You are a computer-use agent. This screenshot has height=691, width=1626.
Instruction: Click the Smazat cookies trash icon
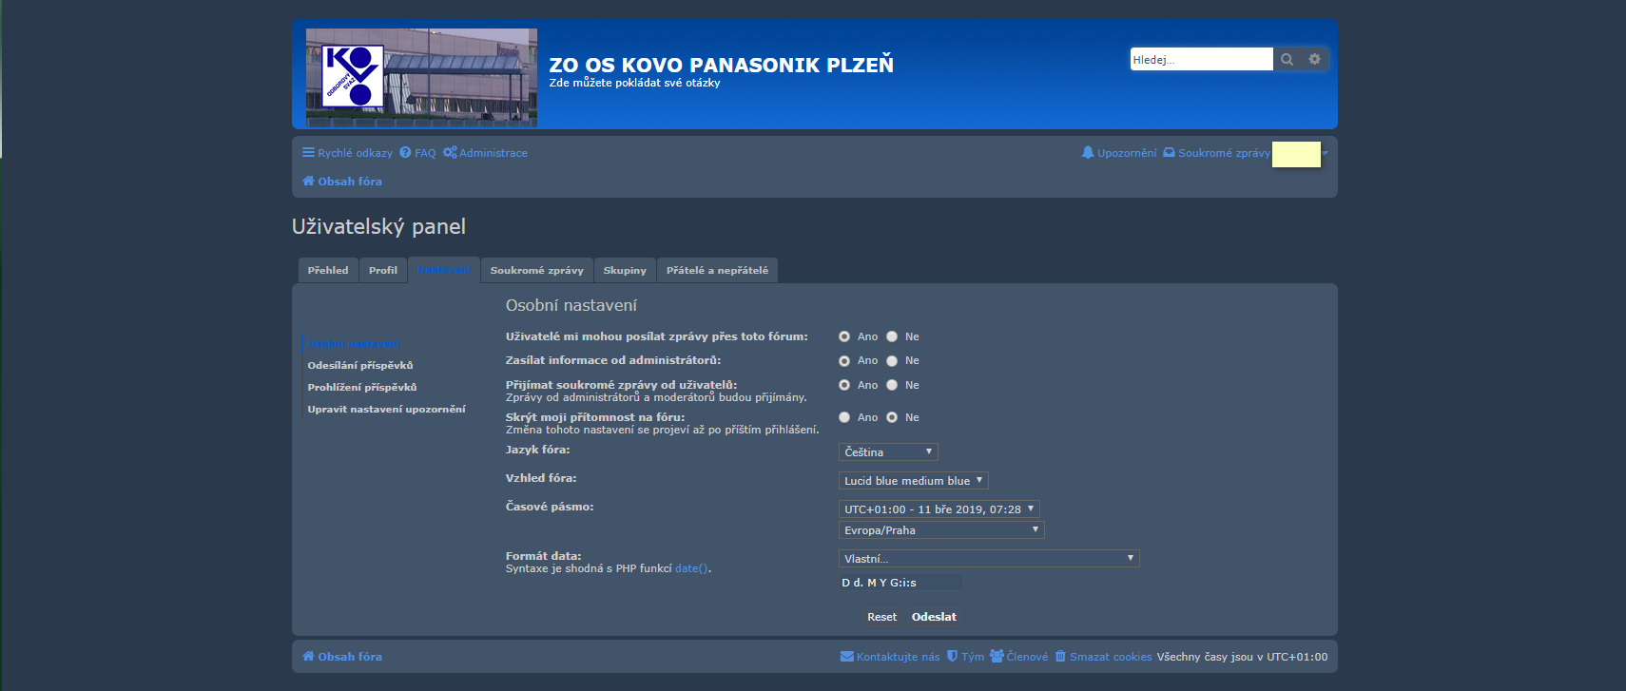pyautogui.click(x=1060, y=656)
